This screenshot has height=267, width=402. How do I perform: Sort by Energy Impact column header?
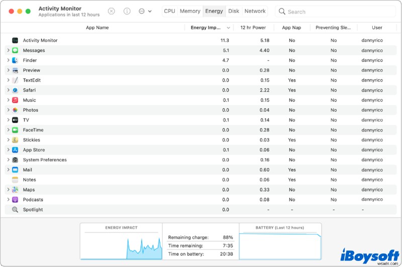tap(209, 28)
